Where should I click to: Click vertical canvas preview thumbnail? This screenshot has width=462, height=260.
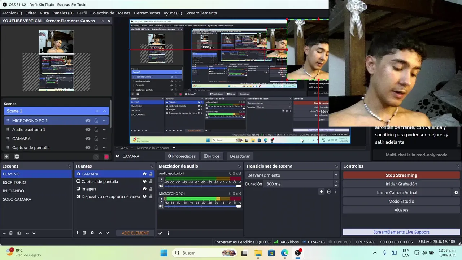pos(56,61)
